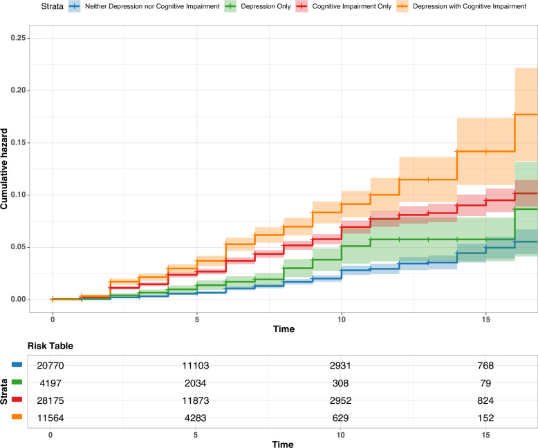
Task: Click risk table value 28175
Action: pos(50,400)
